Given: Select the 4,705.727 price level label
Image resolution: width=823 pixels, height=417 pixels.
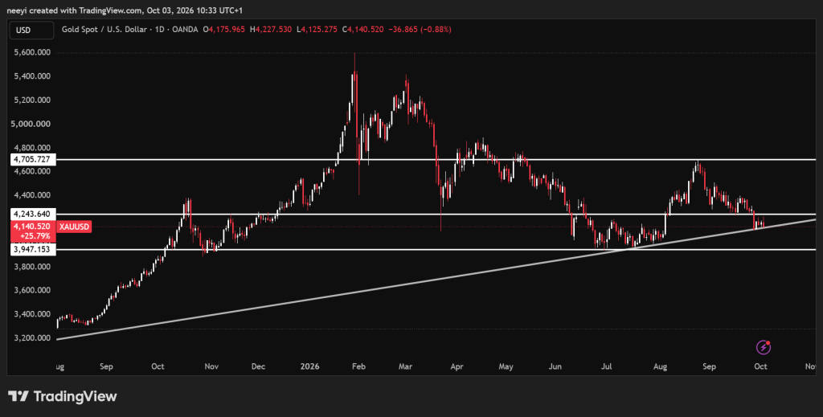Looking at the screenshot, I should 33,159.
